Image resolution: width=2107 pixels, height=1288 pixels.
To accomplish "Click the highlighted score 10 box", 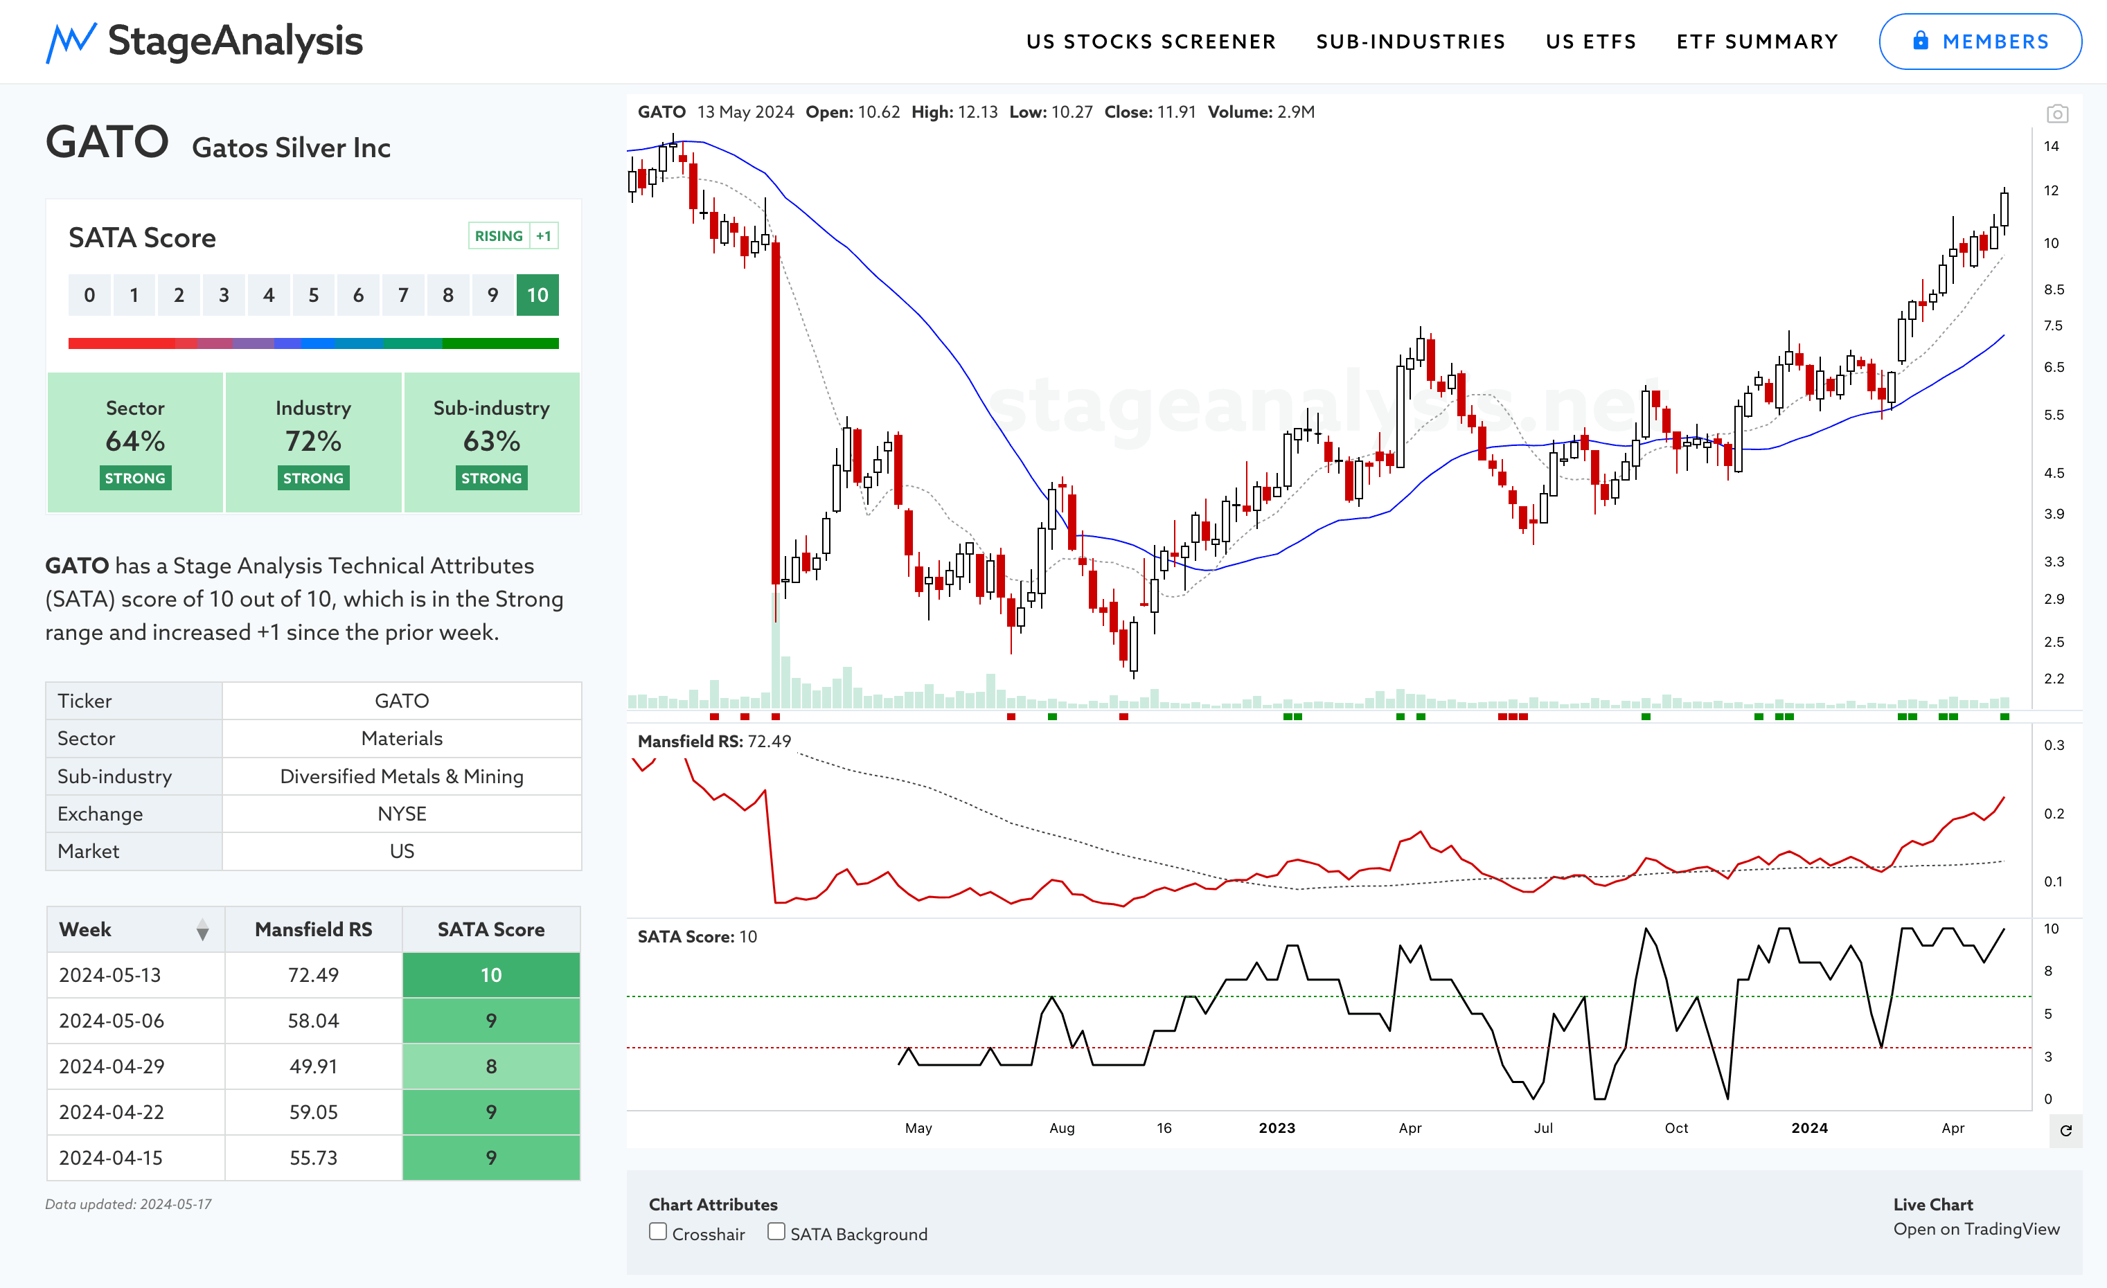I will click(x=537, y=295).
